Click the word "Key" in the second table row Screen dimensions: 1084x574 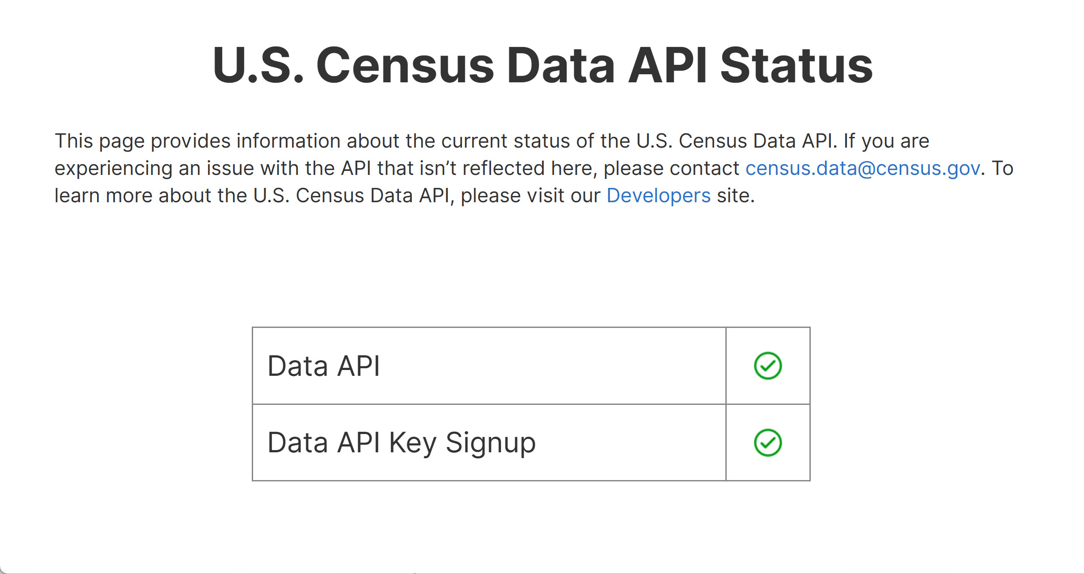coord(412,442)
